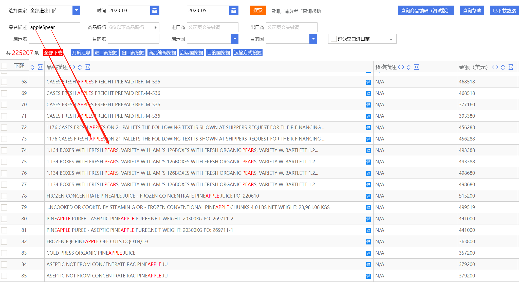Click the translate icon on row 72
Screen dimensions: 519x282
(x=368, y=128)
